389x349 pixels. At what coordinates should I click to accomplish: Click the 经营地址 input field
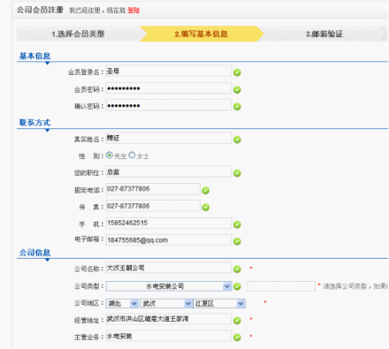tap(169, 319)
